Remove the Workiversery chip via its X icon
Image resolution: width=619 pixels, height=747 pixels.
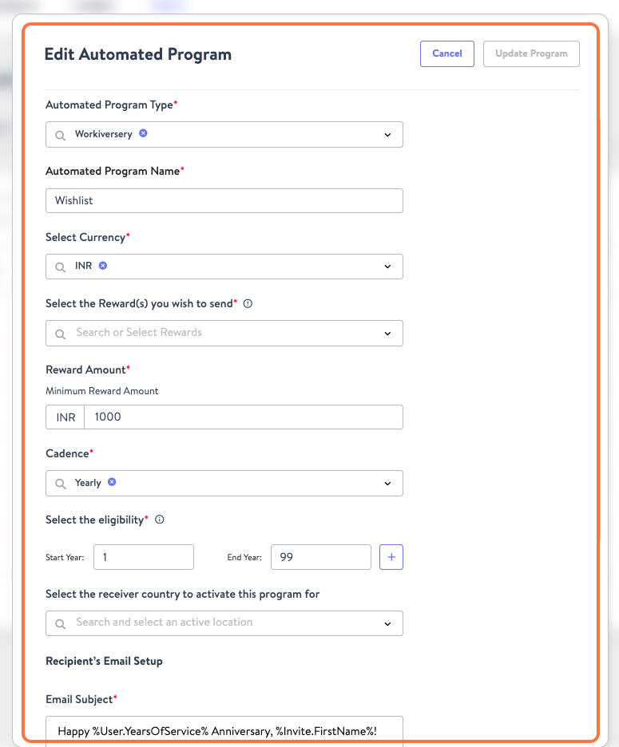[x=143, y=134]
